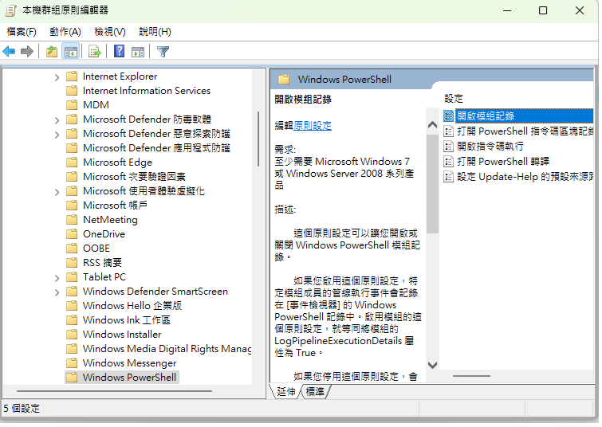Maximize the 本機群組原則編輯器 window
The height and width of the screenshot is (427, 602).
[543, 10]
